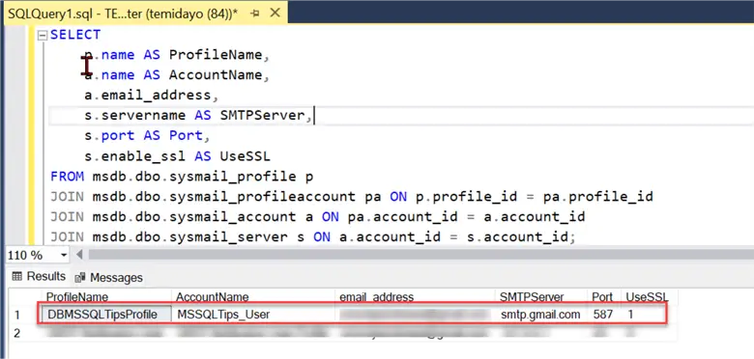Click the horizontal scrollbar left arrow
The width and height of the screenshot is (754, 359).
click(79, 255)
